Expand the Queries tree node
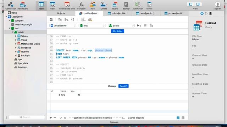The width and height of the screenshot is (227, 127). click(x=16, y=52)
